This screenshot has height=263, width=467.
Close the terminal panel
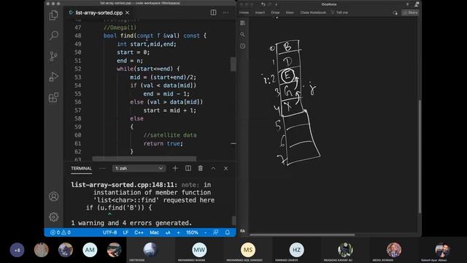point(225,169)
